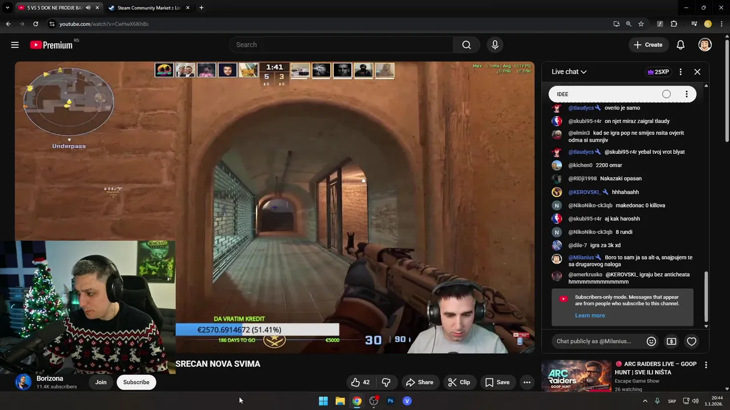Open Chrome three-dot menu
The height and width of the screenshot is (410, 730).
(x=722, y=24)
